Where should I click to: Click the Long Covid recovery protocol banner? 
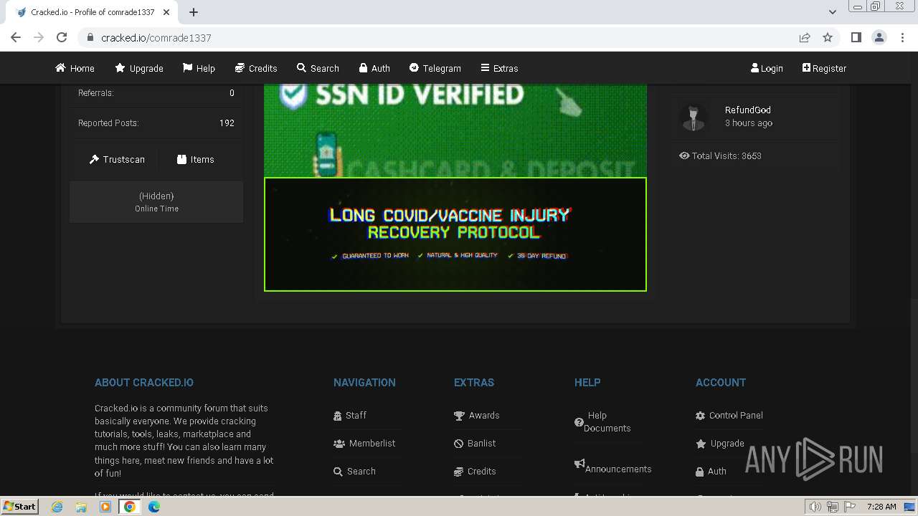455,234
